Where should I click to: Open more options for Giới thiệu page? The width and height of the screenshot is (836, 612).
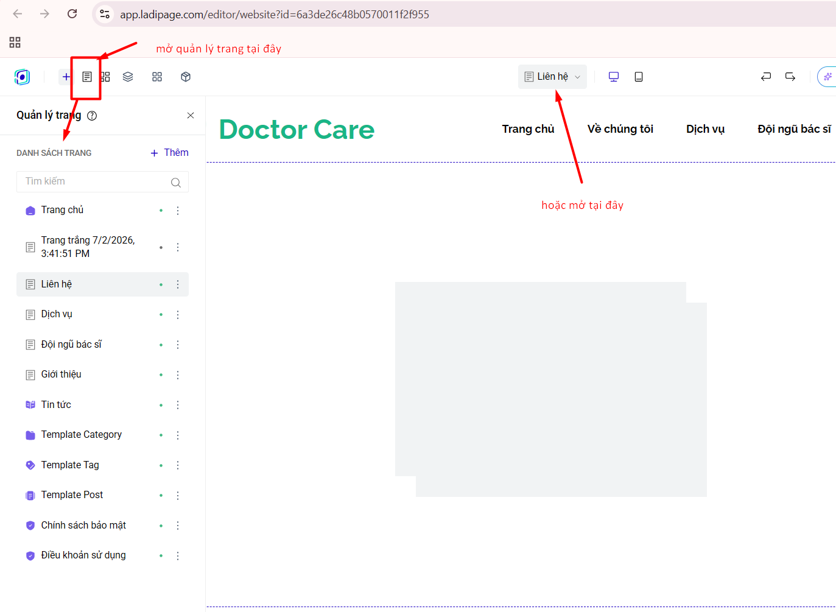(178, 375)
